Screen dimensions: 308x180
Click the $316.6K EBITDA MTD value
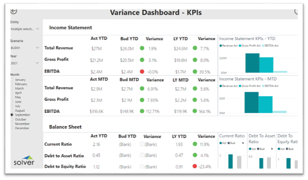pyautogui.click(x=96, y=112)
